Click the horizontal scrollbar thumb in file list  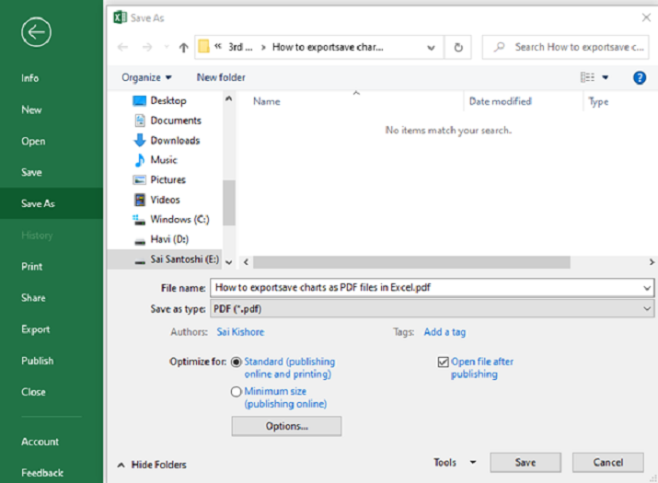[x=411, y=262]
